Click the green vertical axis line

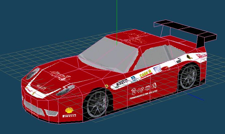(x=117, y=20)
